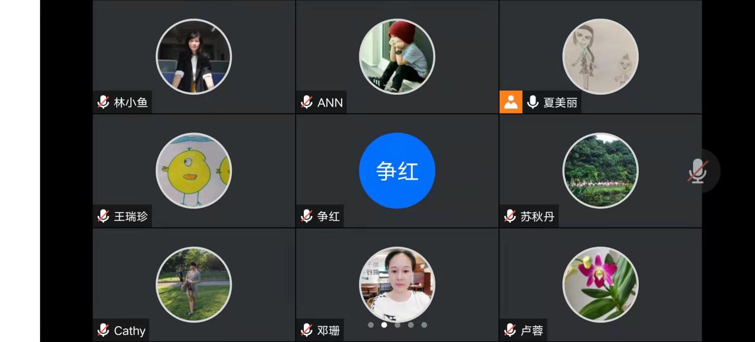The width and height of the screenshot is (755, 342).
Task: Toggle the floating mute microphone button
Action: coord(698,171)
